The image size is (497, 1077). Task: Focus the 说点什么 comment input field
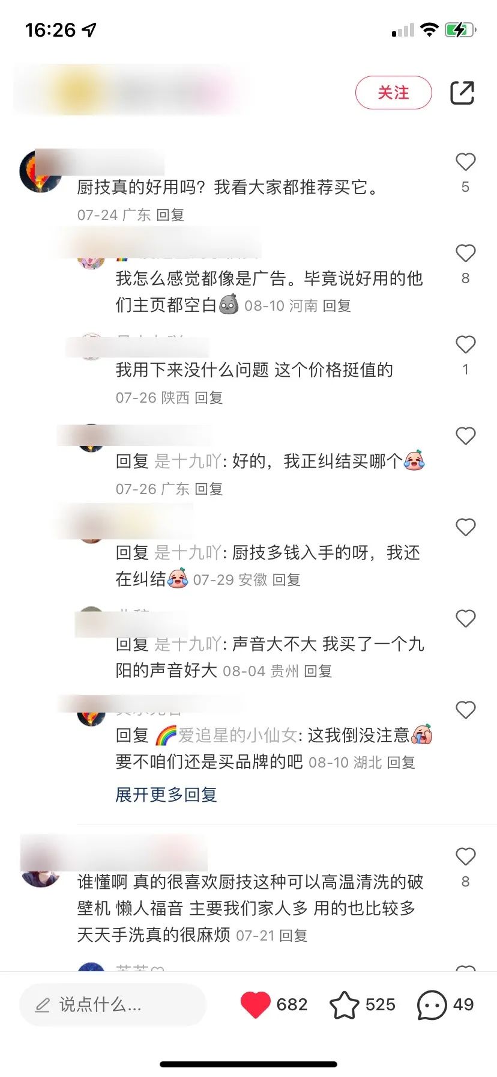point(113,1005)
